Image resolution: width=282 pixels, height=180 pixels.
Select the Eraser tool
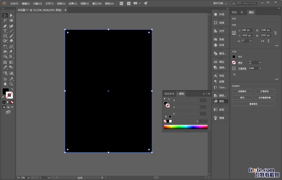11,41
